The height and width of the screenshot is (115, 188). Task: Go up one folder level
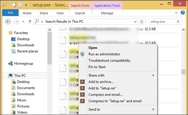pyautogui.click(x=30, y=22)
